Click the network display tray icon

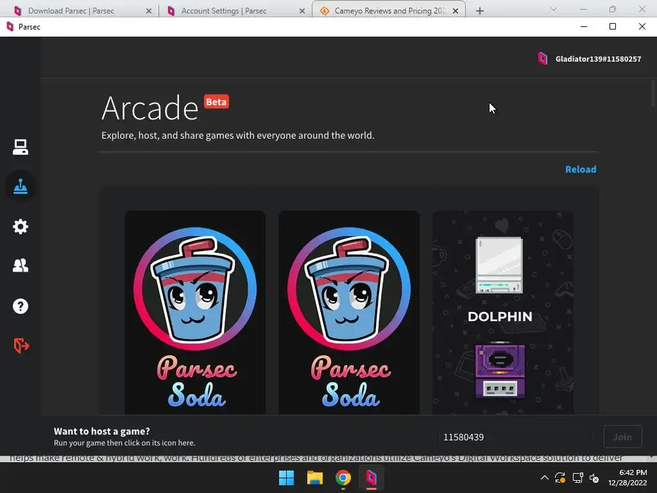[x=578, y=478]
